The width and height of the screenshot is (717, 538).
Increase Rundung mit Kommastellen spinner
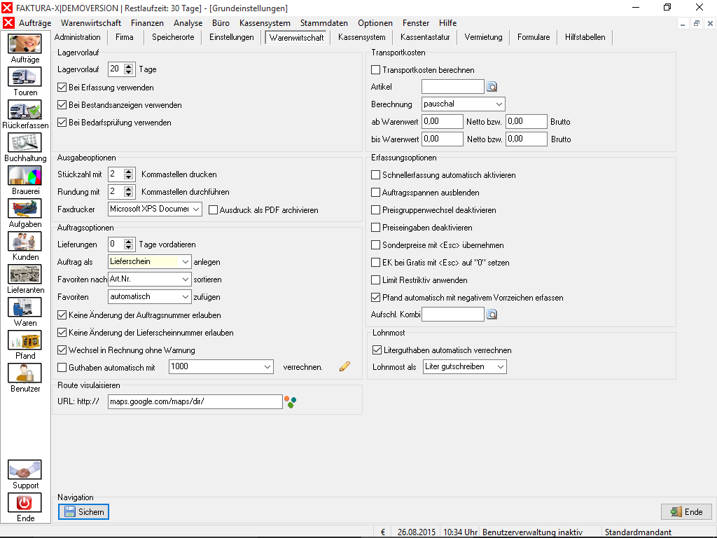(129, 189)
